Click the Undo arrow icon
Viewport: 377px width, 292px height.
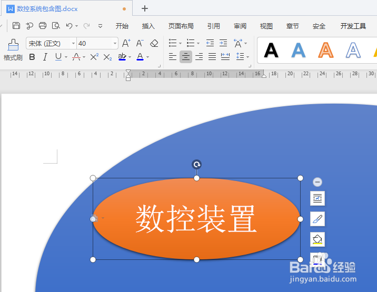pos(70,26)
